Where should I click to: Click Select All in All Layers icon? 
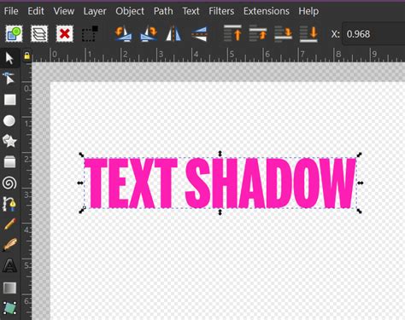39,34
